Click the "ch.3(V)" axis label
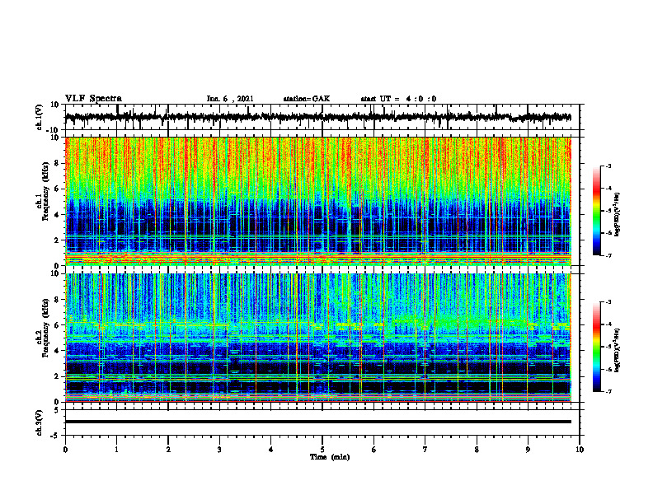The height and width of the screenshot is (504, 653). 39,423
